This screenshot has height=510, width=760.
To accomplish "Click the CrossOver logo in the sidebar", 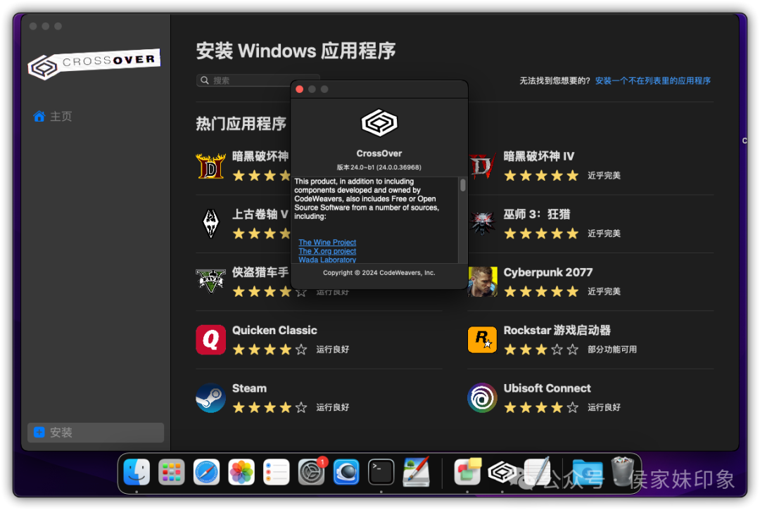I will (94, 64).
